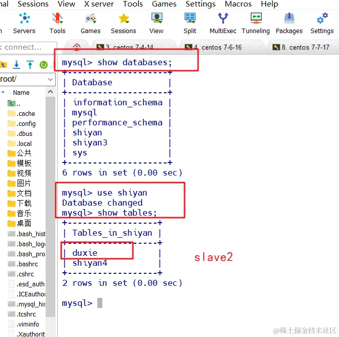Viewport: 339px width, 337px height.
Task: Click the SFTP upload arrow icon
Action: [30, 65]
